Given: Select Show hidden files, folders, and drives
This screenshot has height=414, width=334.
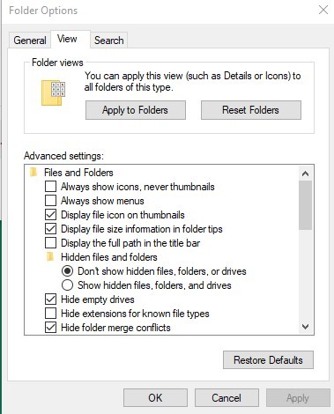Looking at the screenshot, I should (67, 285).
